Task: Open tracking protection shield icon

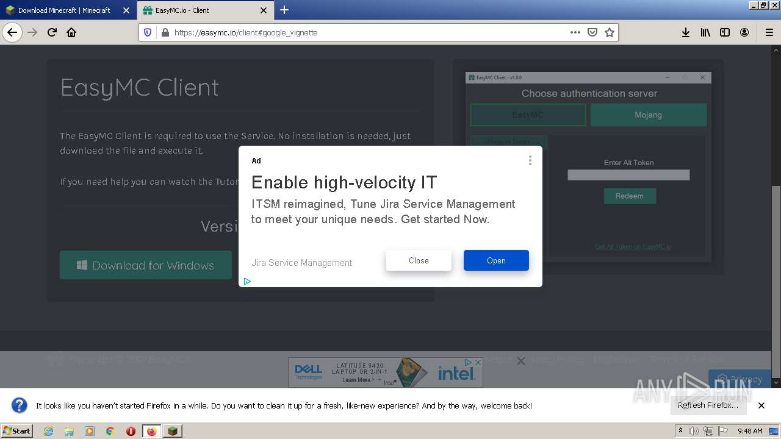Action: [148, 32]
